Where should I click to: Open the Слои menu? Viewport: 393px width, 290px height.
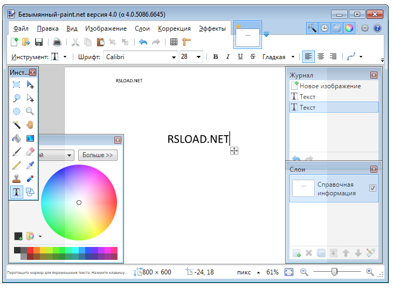click(142, 29)
